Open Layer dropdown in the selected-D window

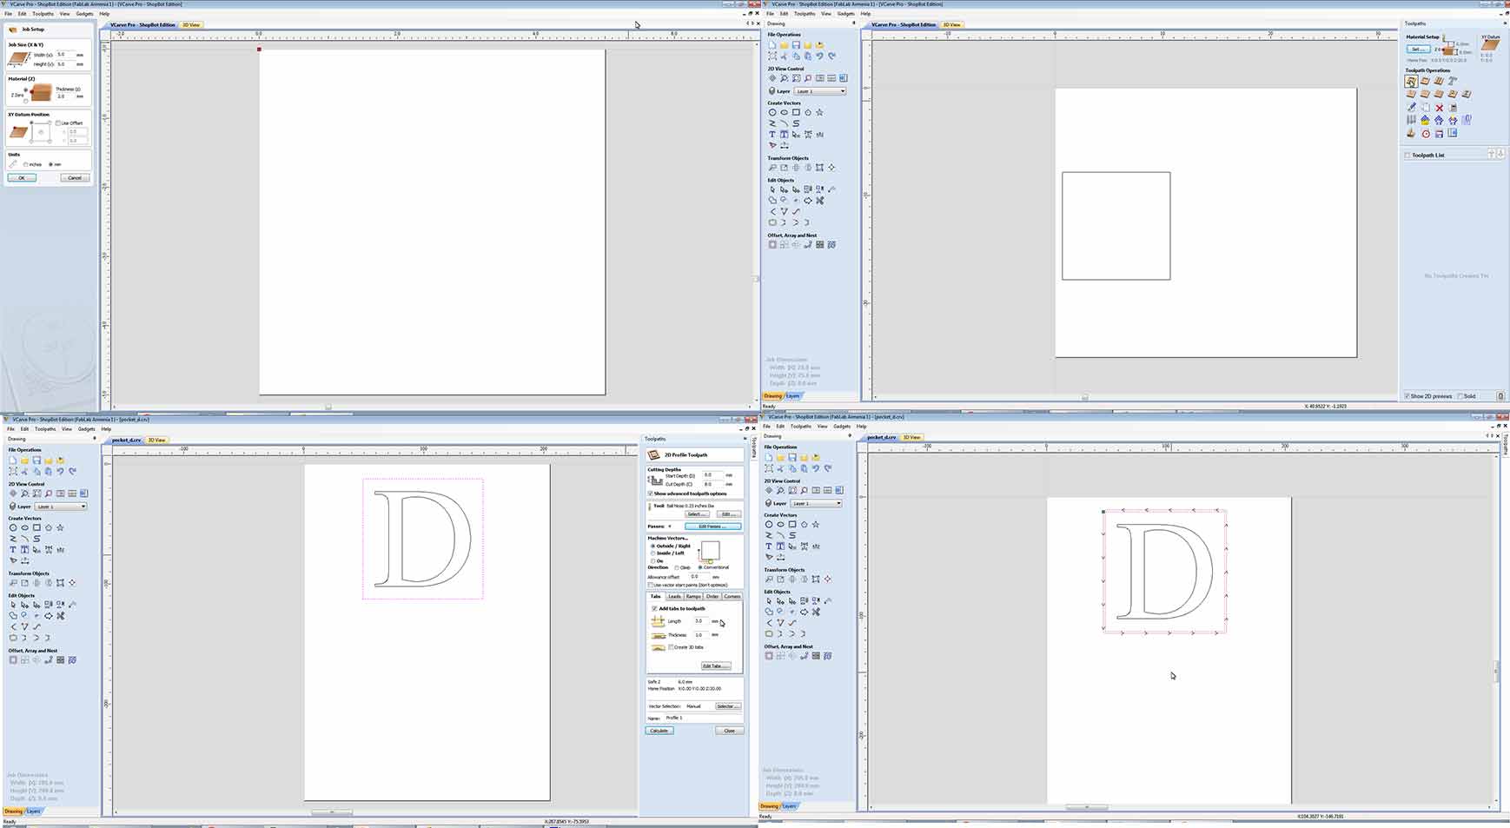click(816, 503)
